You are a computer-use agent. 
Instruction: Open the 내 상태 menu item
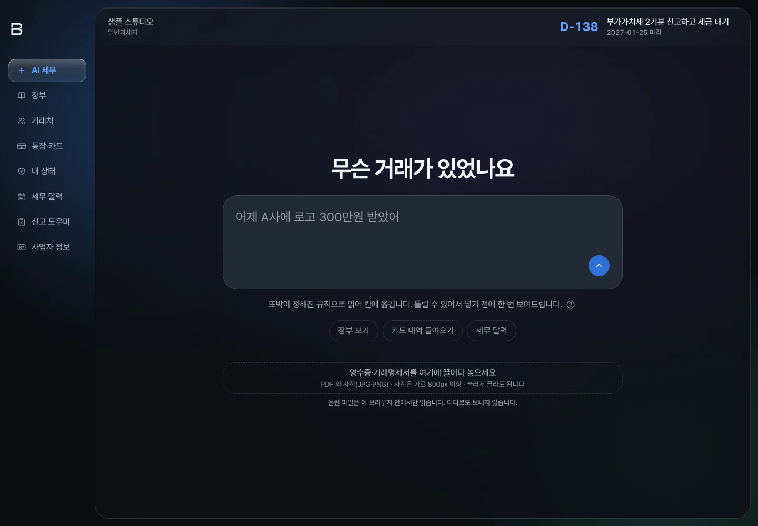(47, 171)
